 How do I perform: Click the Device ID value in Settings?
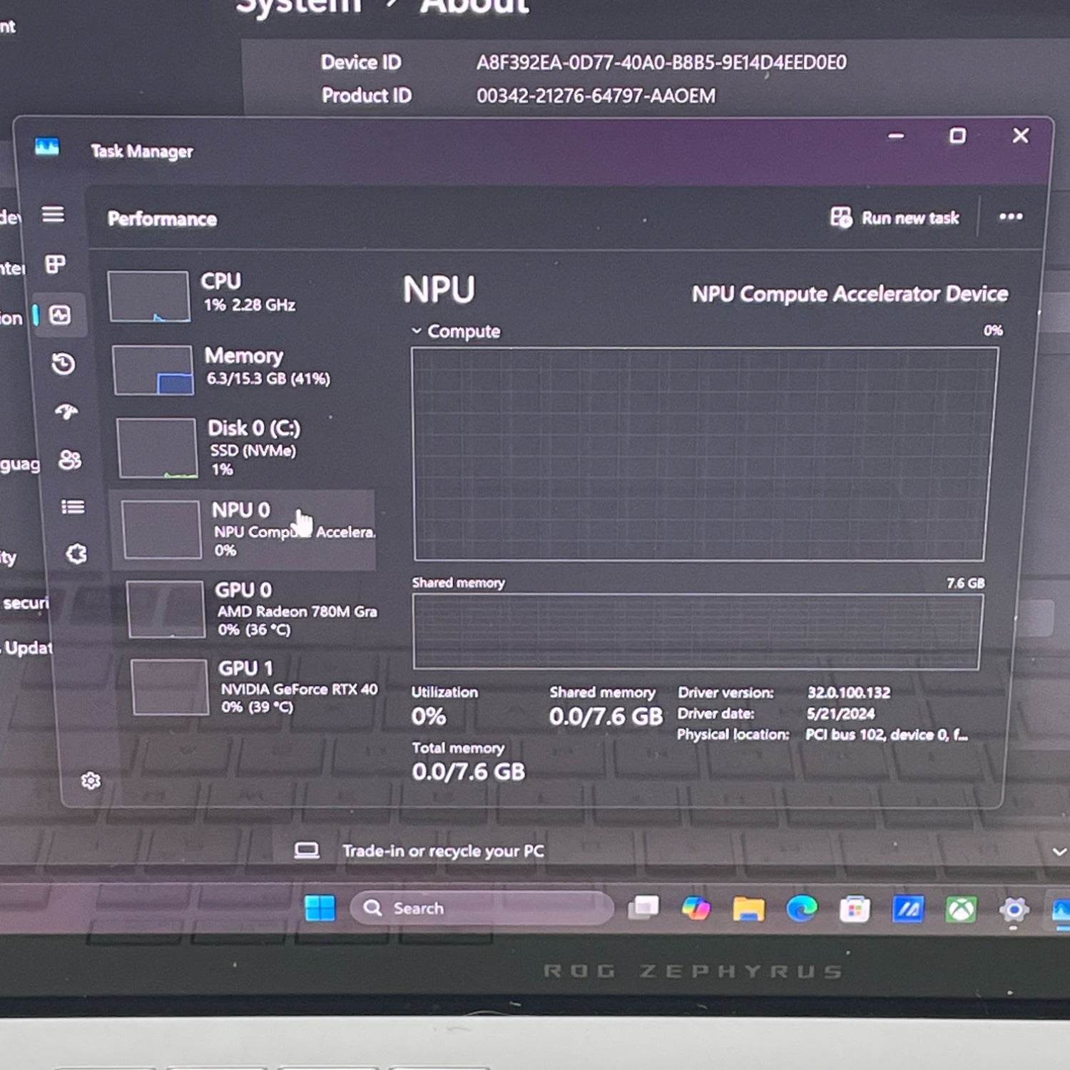pos(661,63)
